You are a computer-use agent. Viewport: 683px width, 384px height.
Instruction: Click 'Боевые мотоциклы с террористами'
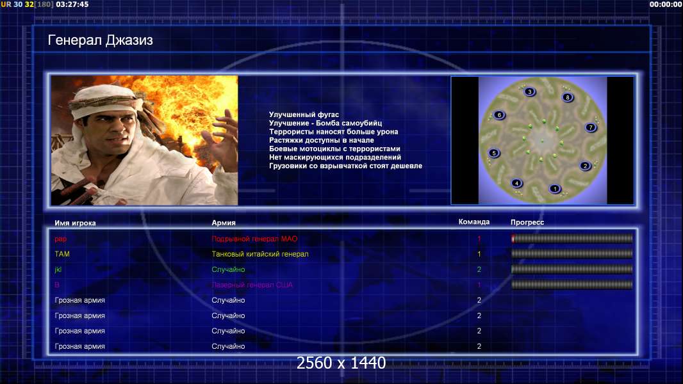334,148
